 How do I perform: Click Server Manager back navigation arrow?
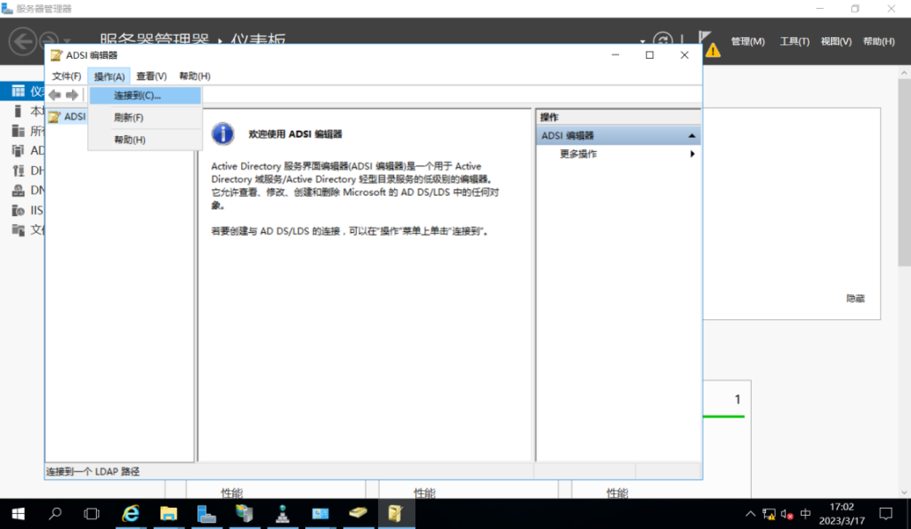[x=22, y=41]
